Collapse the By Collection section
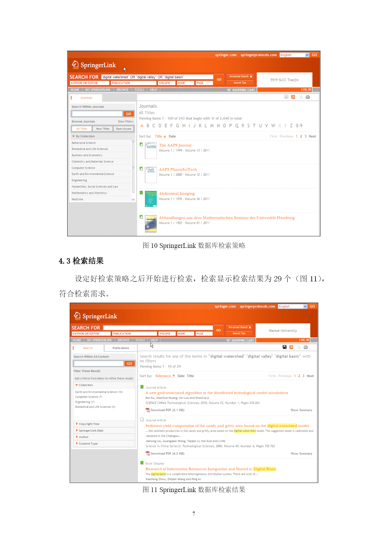 point(73,136)
